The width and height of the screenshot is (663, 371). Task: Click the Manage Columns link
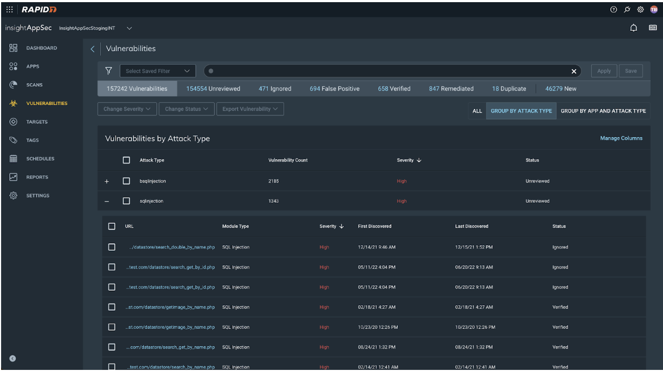[x=620, y=138]
